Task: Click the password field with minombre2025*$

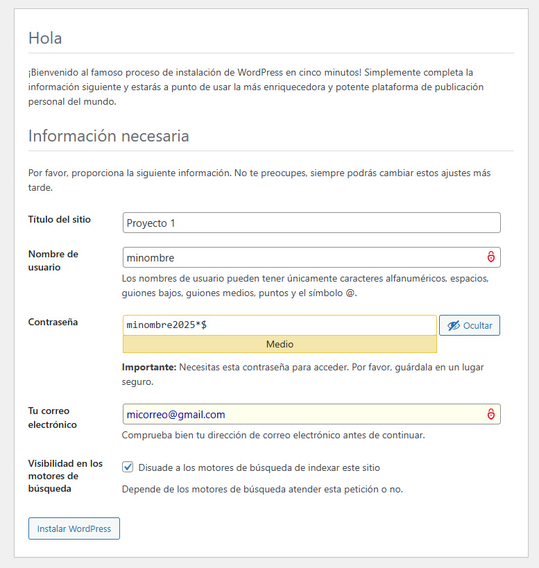Action: (x=280, y=325)
